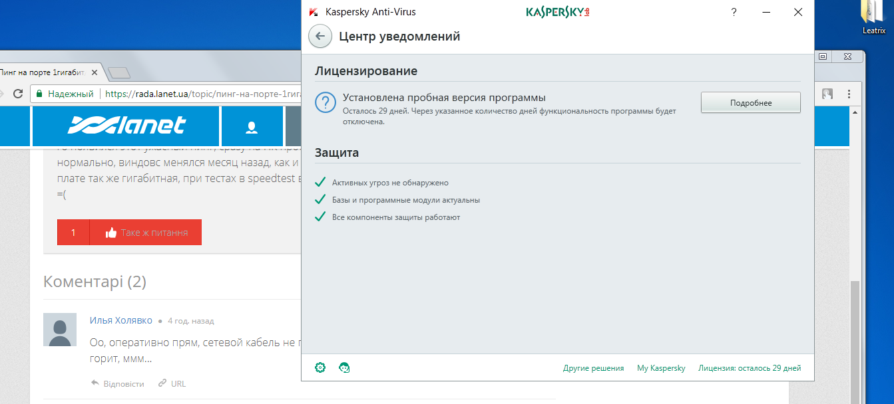The height and width of the screenshot is (404, 894).
Task: Close the 'Пинг на порте' tab
Action: pyautogui.click(x=95, y=72)
